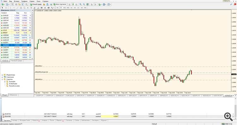Expand the Советники tree node
Viewport: 237px width, 125px height.
(x=2, y=77)
